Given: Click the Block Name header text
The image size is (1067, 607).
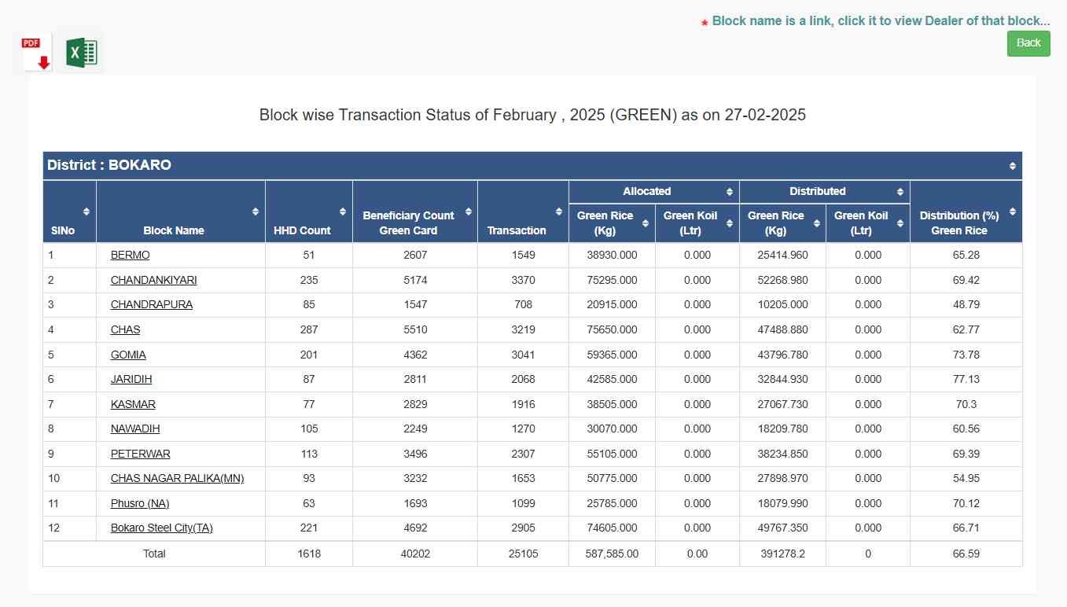Looking at the screenshot, I should [x=174, y=230].
